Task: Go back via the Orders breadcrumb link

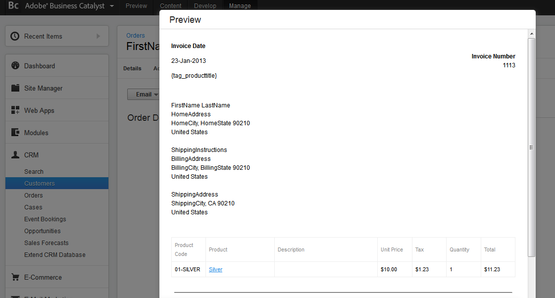Action: point(135,35)
